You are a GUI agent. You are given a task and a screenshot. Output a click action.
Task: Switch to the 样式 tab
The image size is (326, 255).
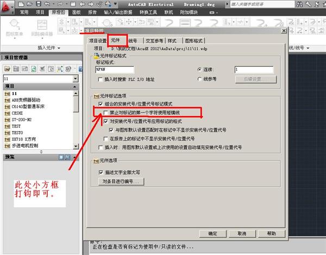pos(172,41)
